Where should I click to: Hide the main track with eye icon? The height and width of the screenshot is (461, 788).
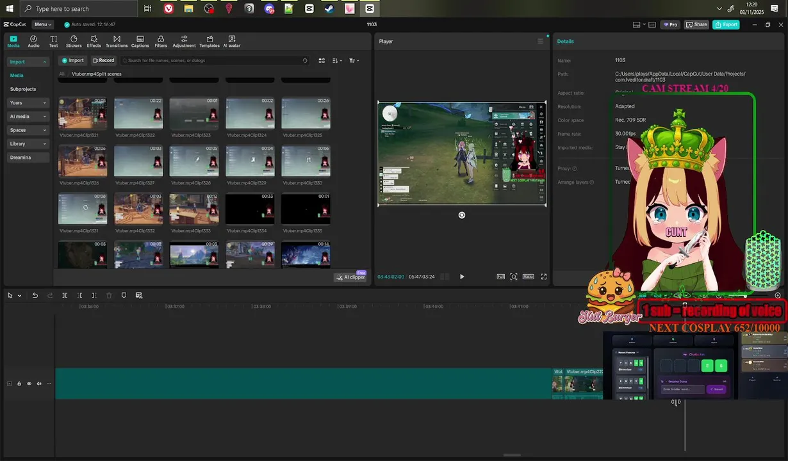coord(29,384)
